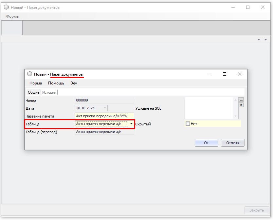Screen dimensions: 273x220
Task: Open the Таблица dropdown list
Action: [131, 124]
